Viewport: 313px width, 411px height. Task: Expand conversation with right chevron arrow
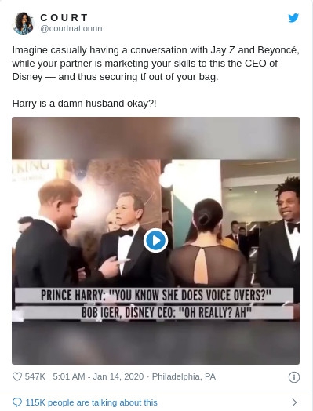tap(294, 402)
